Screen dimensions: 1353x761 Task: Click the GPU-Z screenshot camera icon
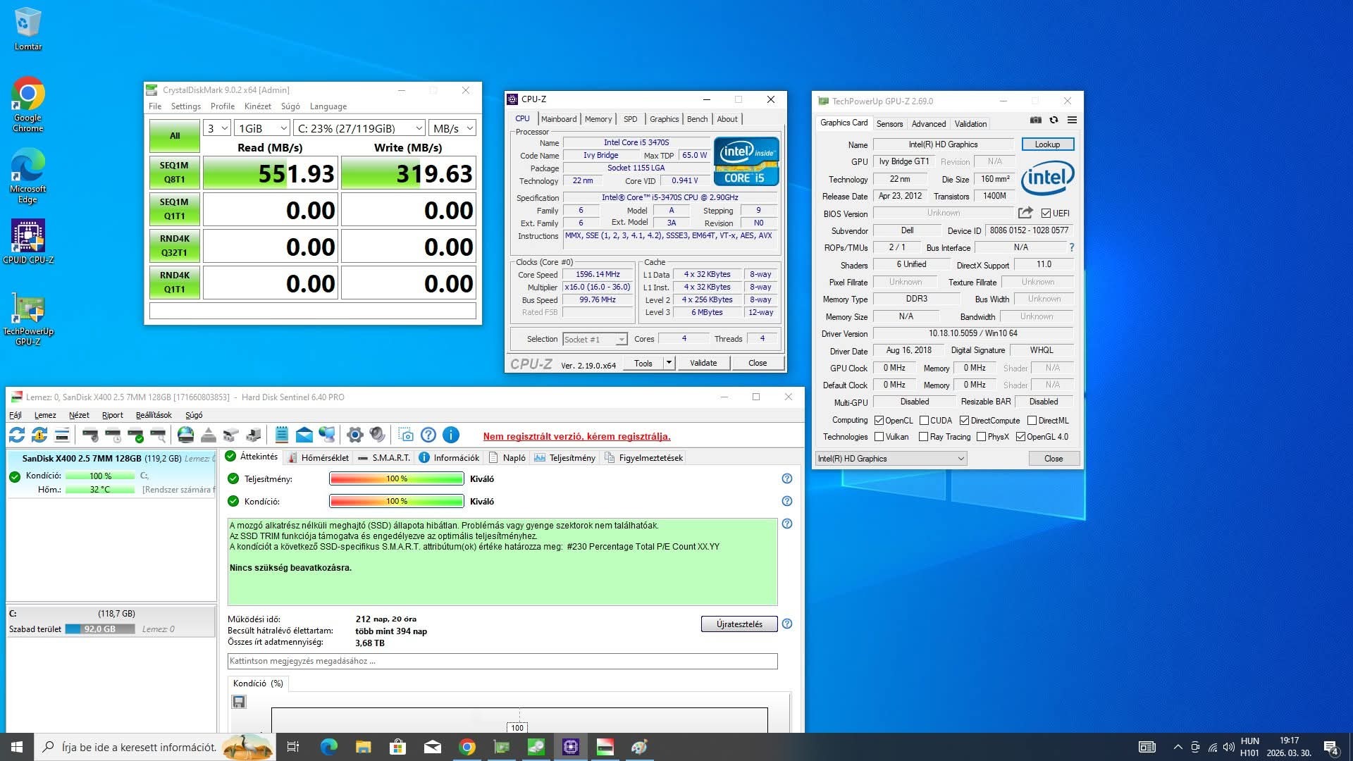(x=1035, y=120)
